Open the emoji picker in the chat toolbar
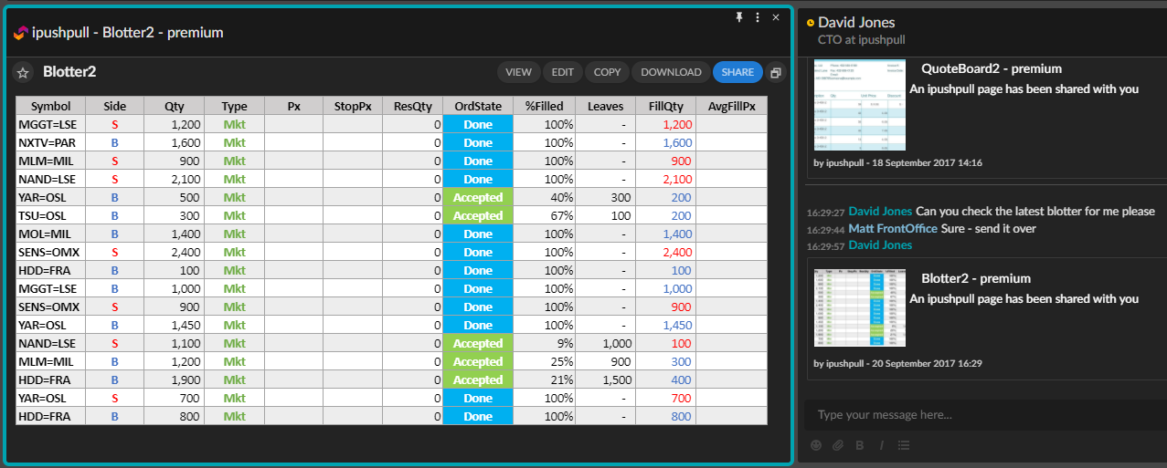Image resolution: width=1167 pixels, height=468 pixels. click(816, 445)
